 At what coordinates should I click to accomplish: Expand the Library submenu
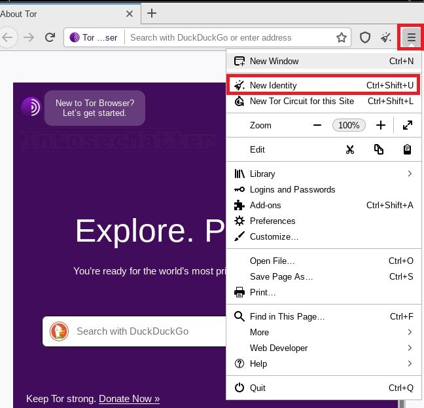pyautogui.click(x=324, y=174)
